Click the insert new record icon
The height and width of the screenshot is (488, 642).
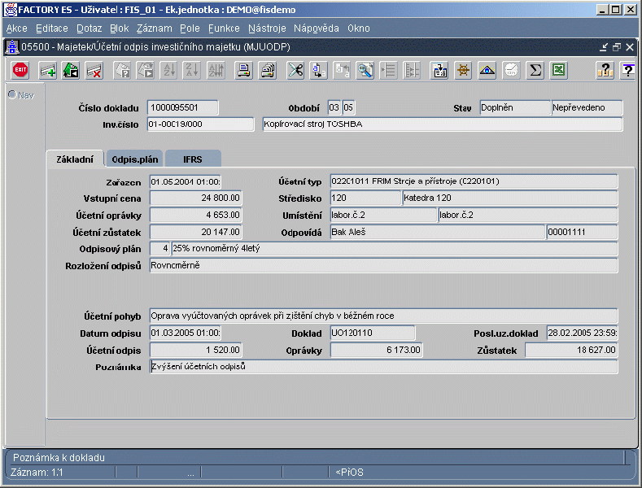coord(48,71)
